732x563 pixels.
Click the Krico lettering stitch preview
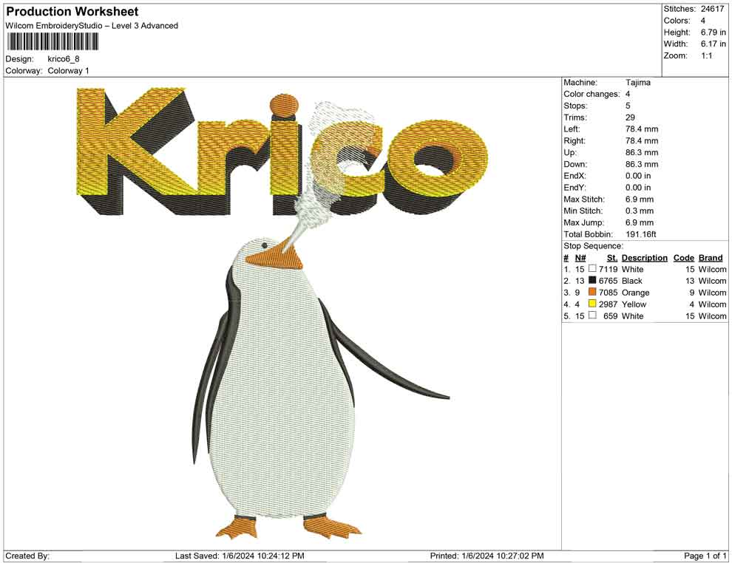pos(281,155)
